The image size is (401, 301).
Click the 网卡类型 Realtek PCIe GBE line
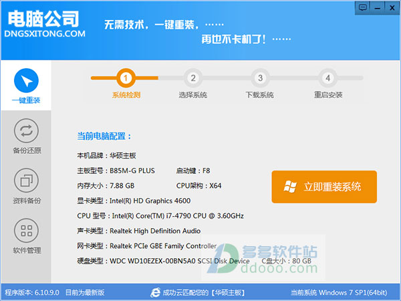click(x=147, y=246)
